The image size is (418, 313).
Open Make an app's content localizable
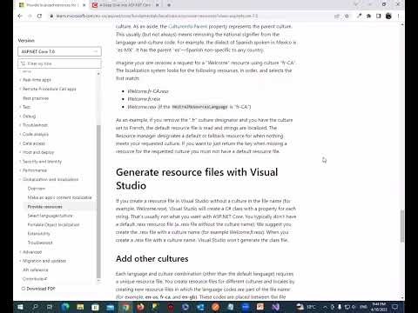[60, 197]
